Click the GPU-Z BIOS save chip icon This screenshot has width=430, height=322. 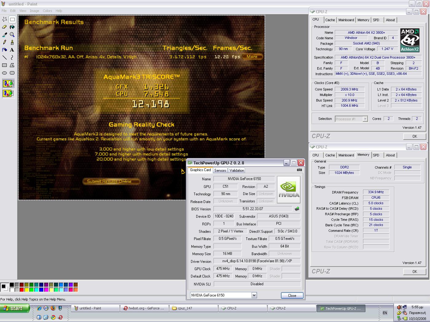pyautogui.click(x=297, y=209)
